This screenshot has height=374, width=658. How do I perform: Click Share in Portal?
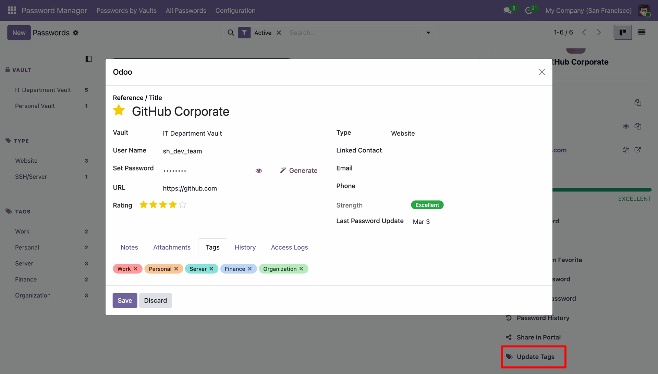point(539,337)
